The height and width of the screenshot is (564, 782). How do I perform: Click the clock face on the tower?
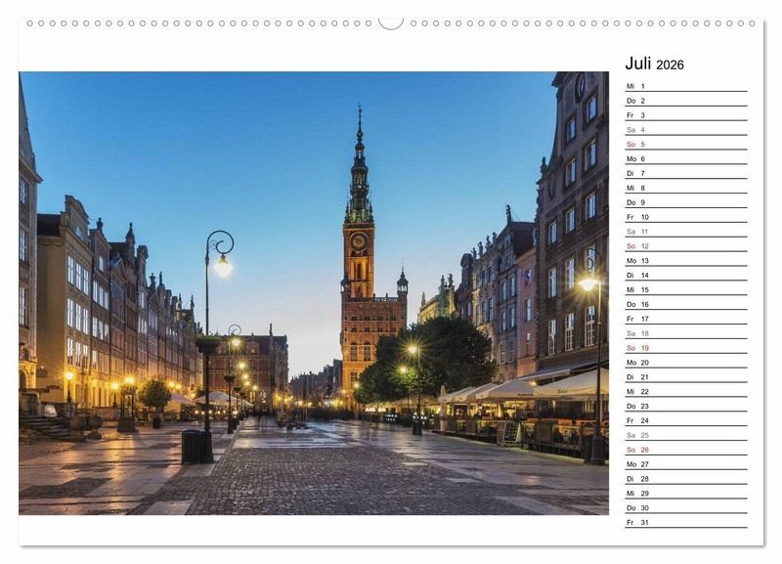[x=359, y=240]
